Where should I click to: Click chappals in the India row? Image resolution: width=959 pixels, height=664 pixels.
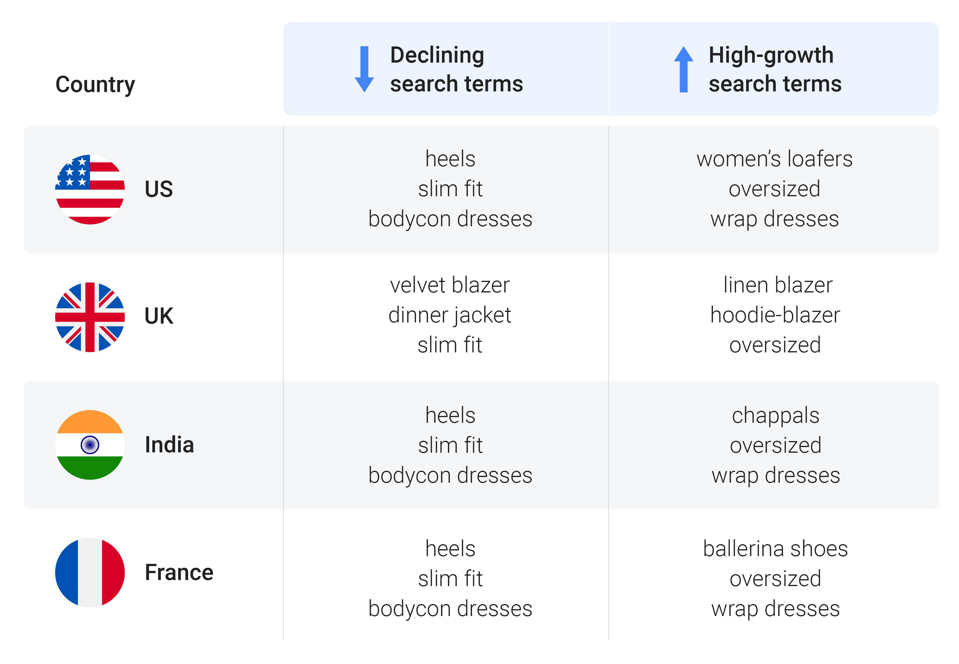click(776, 416)
